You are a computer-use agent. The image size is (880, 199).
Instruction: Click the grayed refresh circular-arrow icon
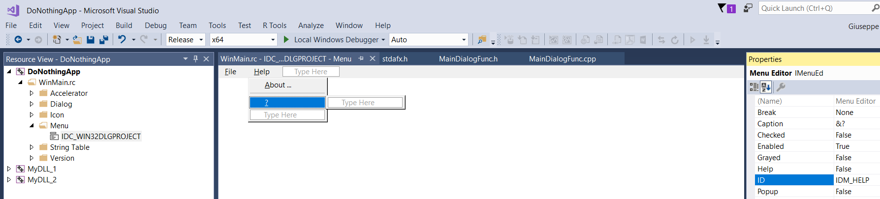[675, 39]
